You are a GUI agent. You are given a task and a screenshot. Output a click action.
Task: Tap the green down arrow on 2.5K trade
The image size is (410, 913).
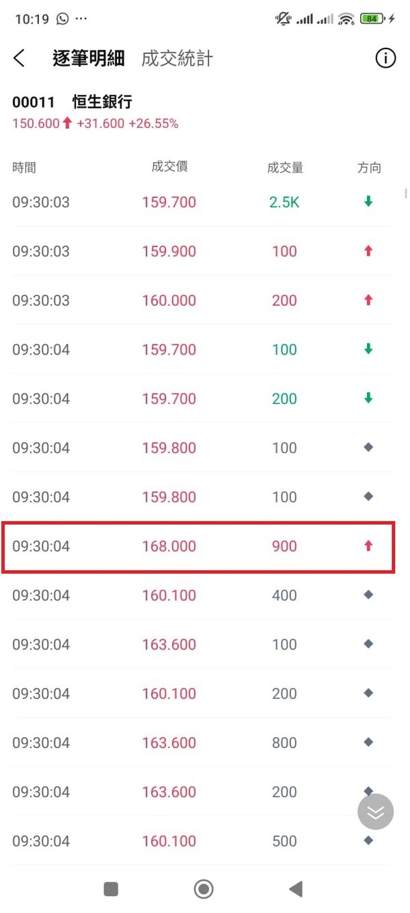tap(369, 202)
